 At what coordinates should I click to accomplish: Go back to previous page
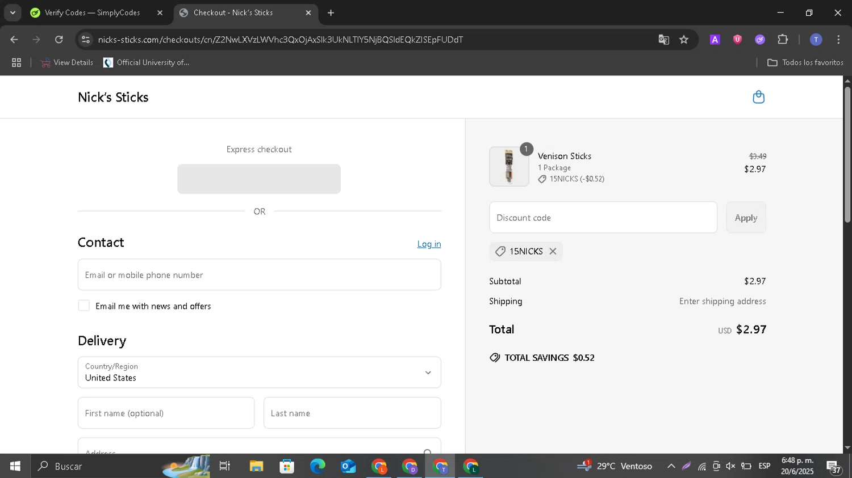[x=14, y=40]
